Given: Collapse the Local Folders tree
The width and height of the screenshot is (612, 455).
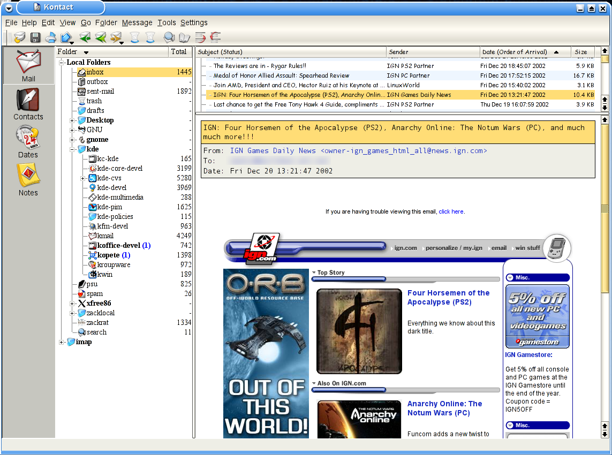Looking at the screenshot, I should (61, 63).
